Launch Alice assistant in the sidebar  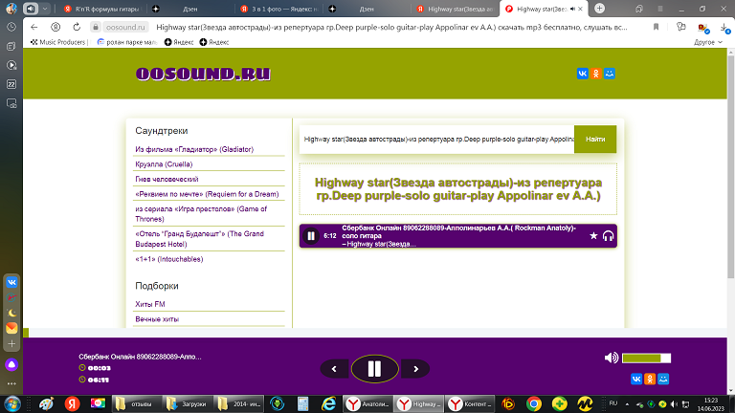pos(11,364)
